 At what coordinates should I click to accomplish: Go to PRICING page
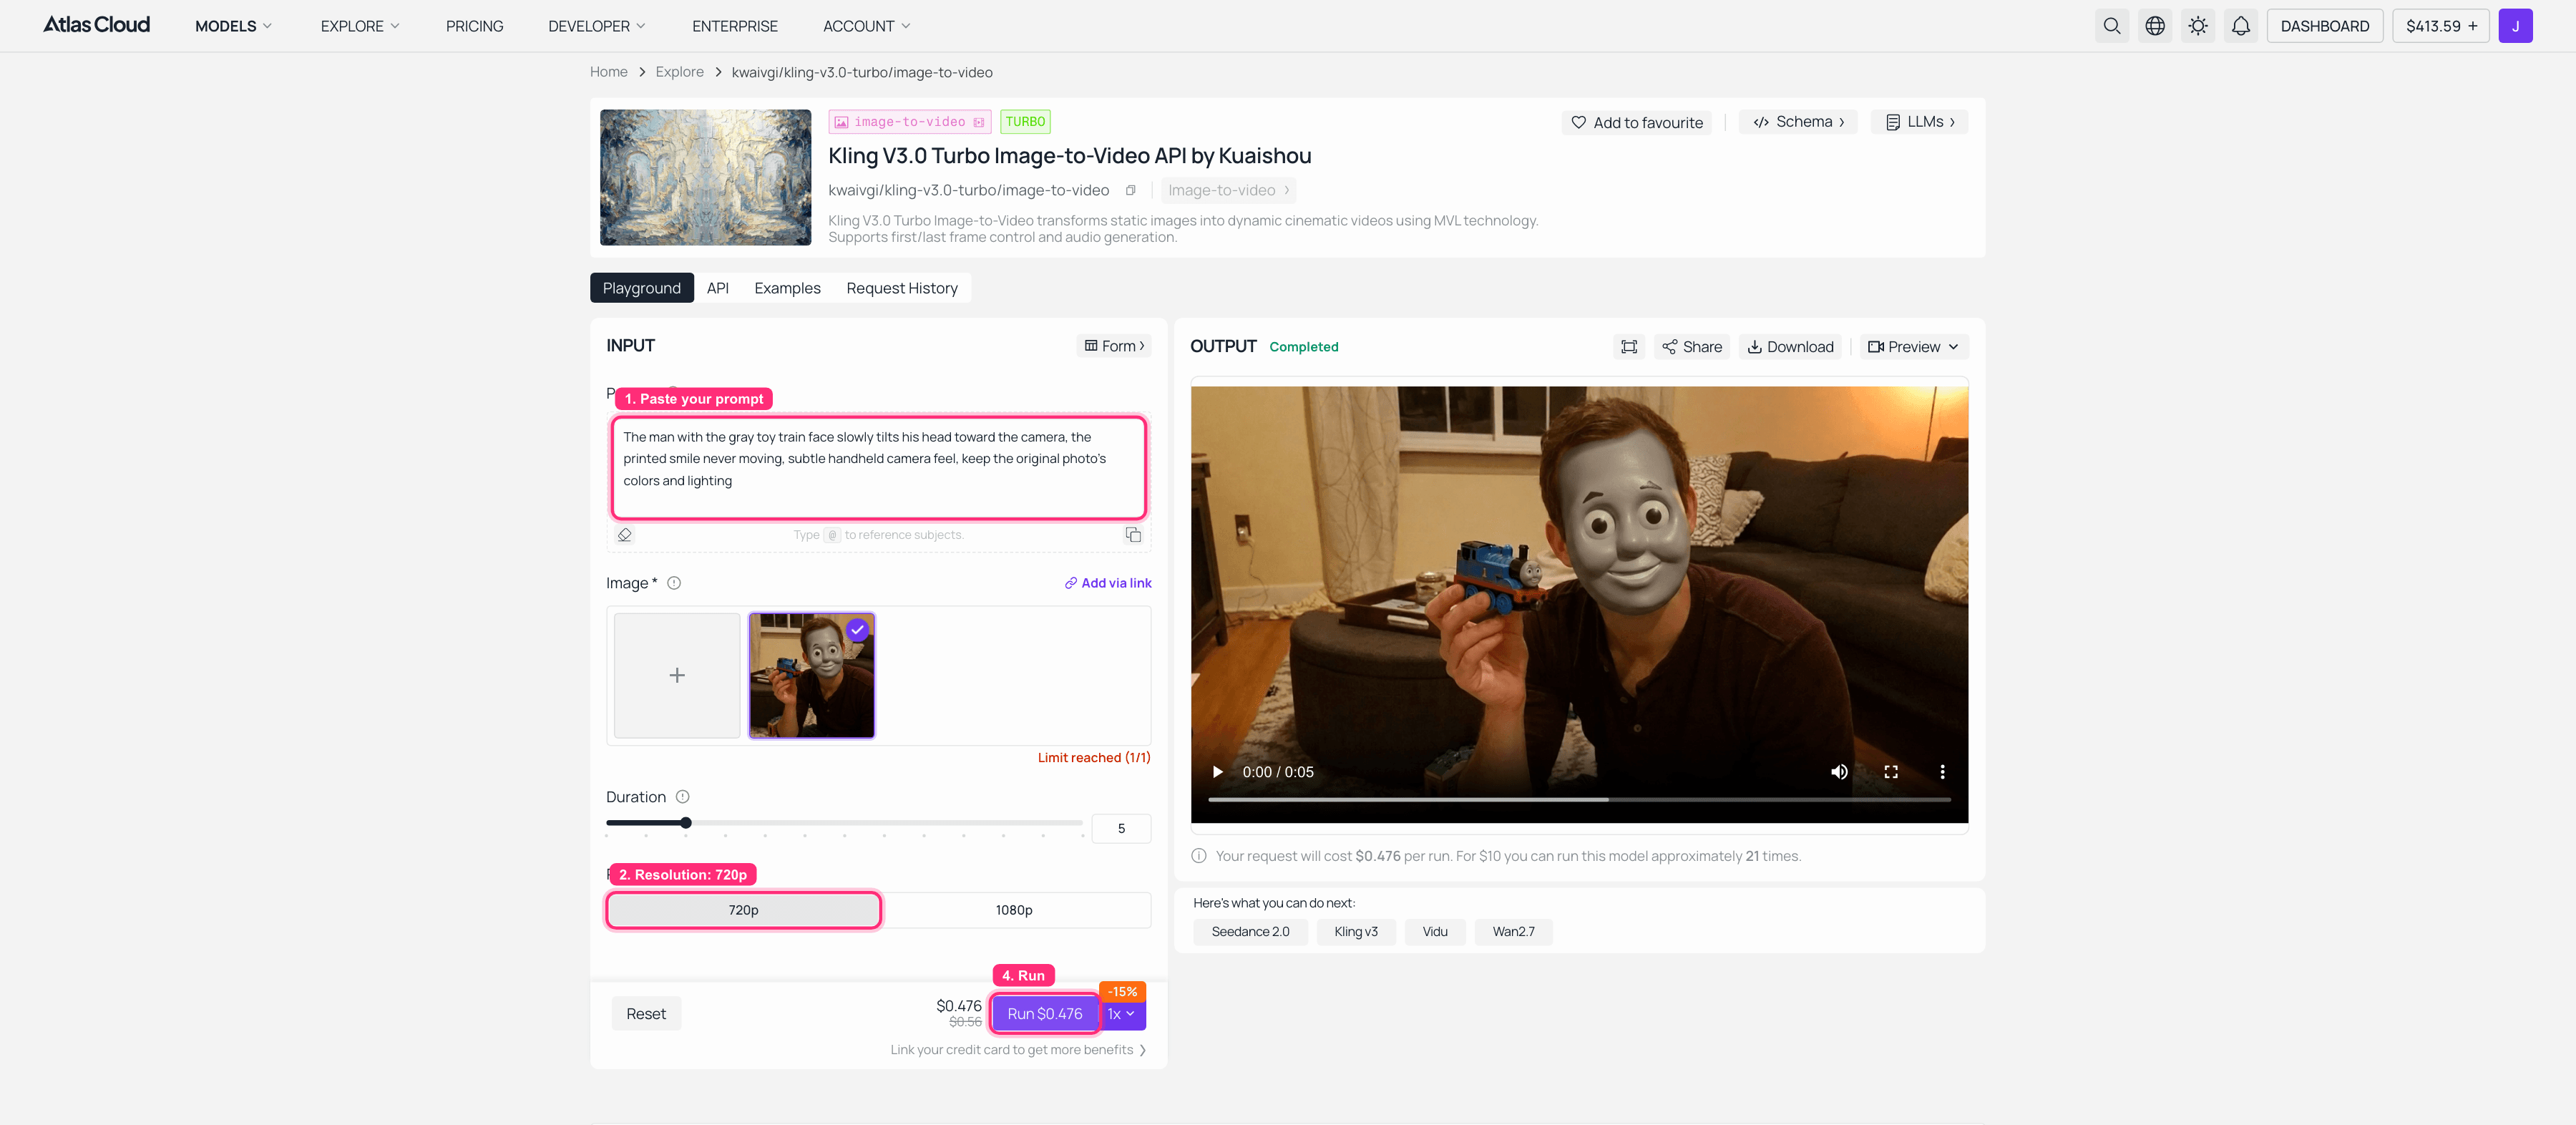[x=474, y=26]
